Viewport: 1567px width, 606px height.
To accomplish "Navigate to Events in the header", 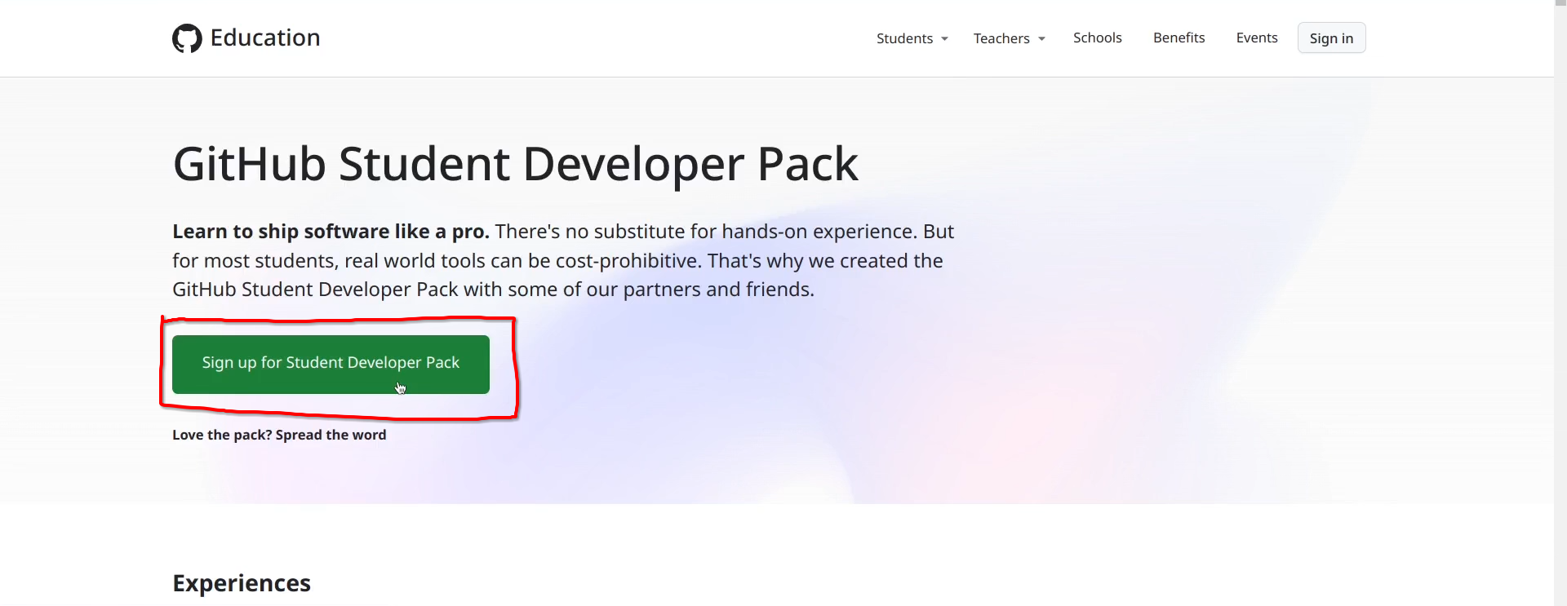I will 1257,38.
